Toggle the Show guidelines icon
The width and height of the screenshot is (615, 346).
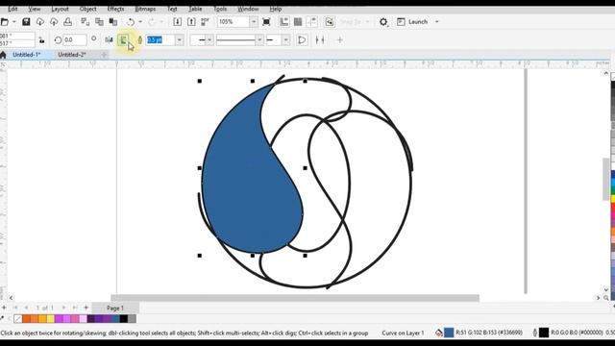point(311,22)
